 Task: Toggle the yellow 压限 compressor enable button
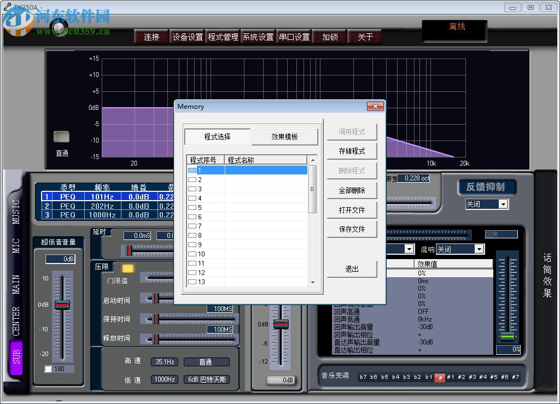pyautogui.click(x=127, y=268)
